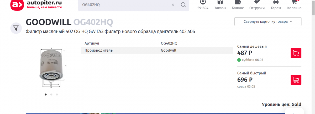This screenshot has height=114, width=315.
Task: Click the Самый быстрый label
Action: coord(252,73)
